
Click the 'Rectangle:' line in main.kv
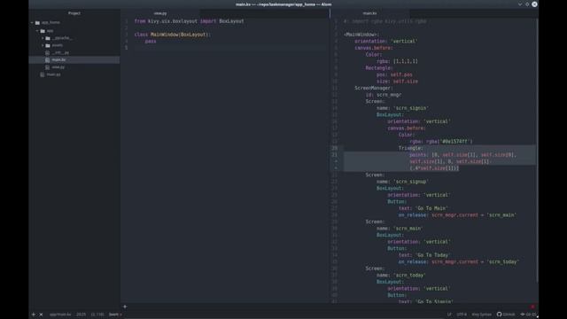click(379, 68)
